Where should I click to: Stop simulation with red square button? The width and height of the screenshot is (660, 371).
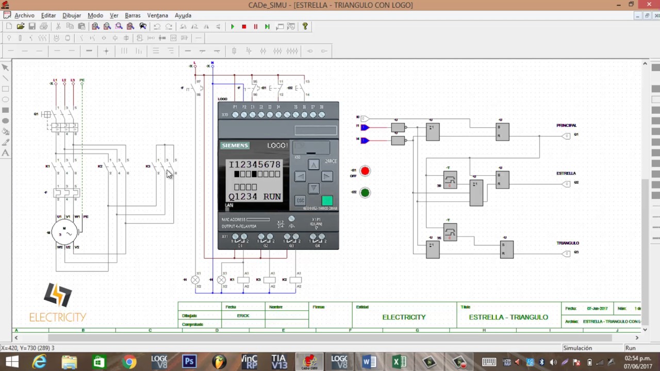[244, 26]
